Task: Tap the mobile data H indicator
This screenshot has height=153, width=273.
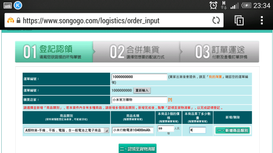Action: coord(224,5)
